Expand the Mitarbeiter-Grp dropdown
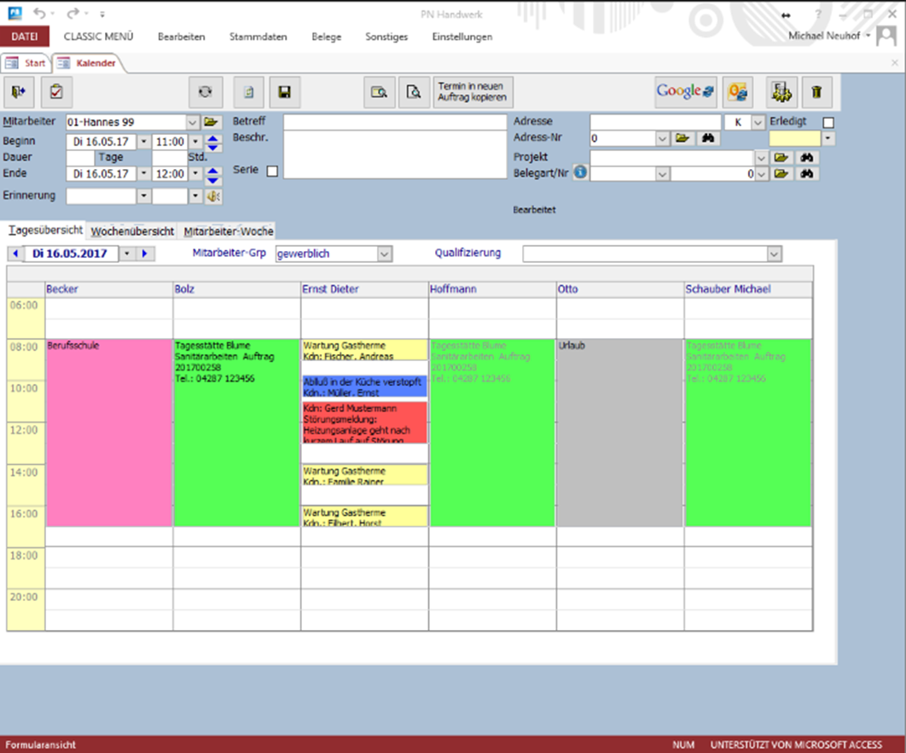The height and width of the screenshot is (753, 906). [384, 254]
